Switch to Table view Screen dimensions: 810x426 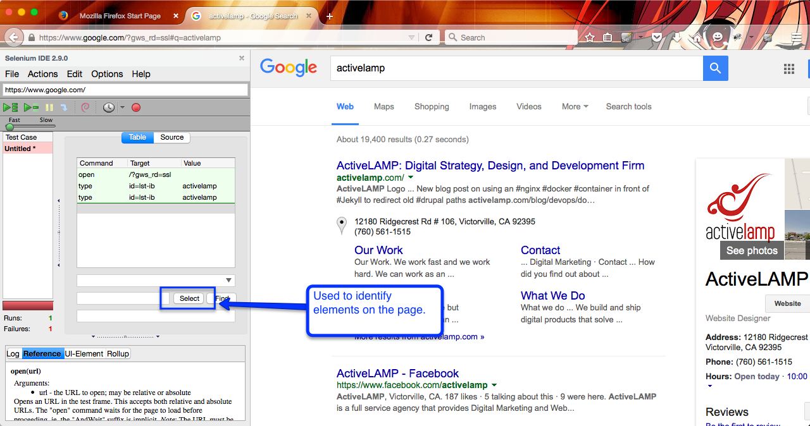pyautogui.click(x=137, y=137)
